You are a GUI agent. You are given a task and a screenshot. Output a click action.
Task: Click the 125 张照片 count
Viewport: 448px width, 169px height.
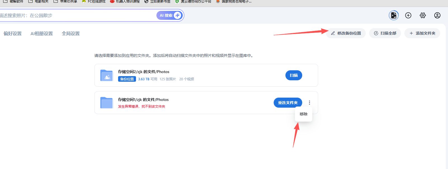(168, 79)
